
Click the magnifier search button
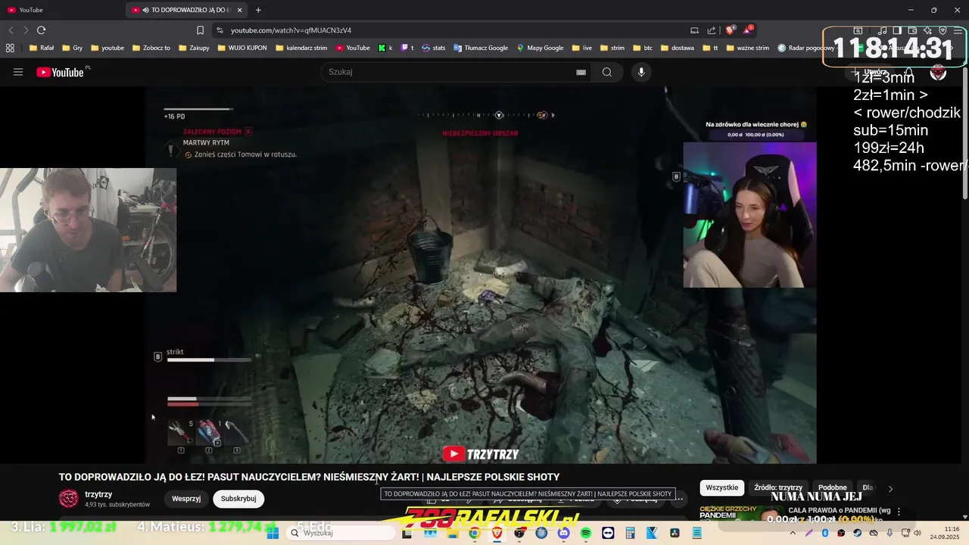point(606,72)
